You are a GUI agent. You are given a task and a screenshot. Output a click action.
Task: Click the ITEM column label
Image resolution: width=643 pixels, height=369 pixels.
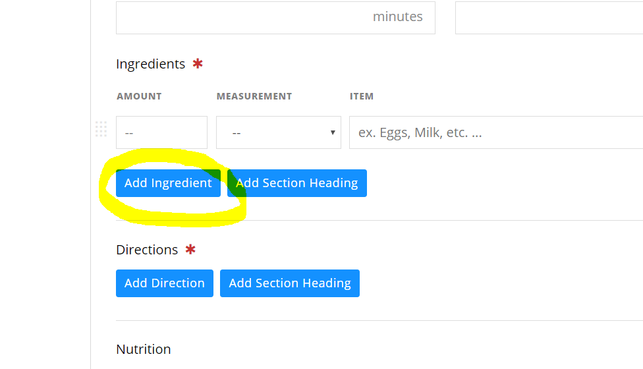[362, 96]
